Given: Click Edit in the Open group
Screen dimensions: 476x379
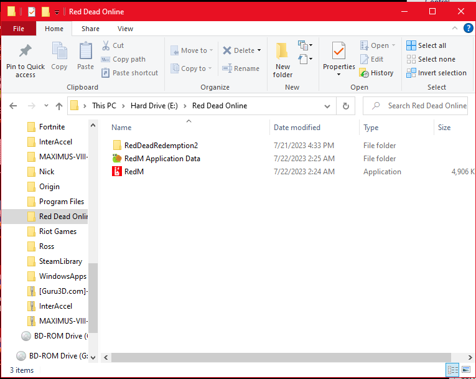Looking at the screenshot, I should [x=371, y=59].
